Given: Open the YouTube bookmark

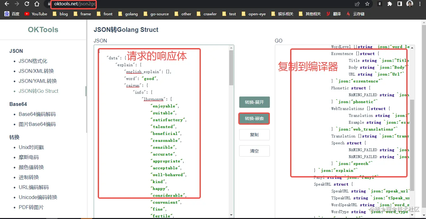Looking at the screenshot, I should (36, 14).
